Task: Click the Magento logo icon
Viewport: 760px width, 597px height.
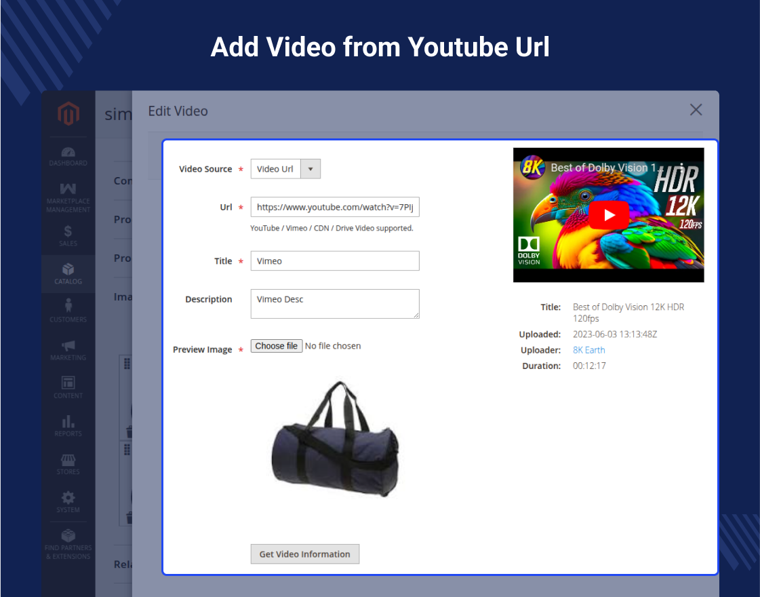Action: tap(68, 113)
